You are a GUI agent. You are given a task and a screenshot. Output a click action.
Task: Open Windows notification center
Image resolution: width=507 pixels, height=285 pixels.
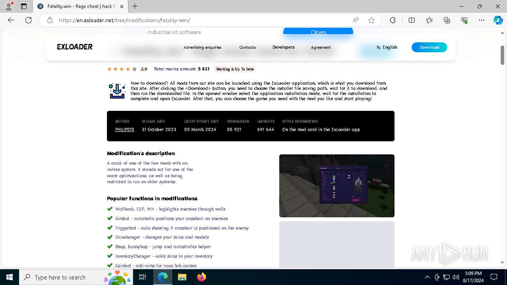[494, 277]
